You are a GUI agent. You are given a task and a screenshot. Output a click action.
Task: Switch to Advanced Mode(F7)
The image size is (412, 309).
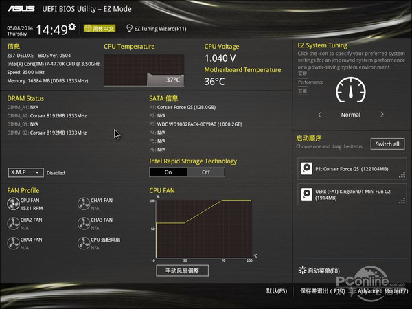383,291
